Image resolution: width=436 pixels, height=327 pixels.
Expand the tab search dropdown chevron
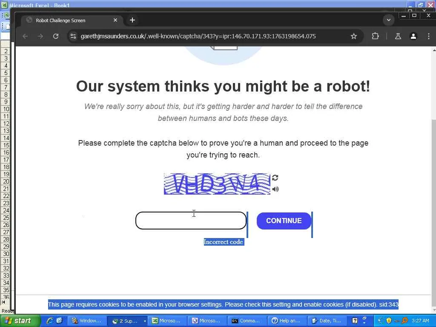coord(388,20)
